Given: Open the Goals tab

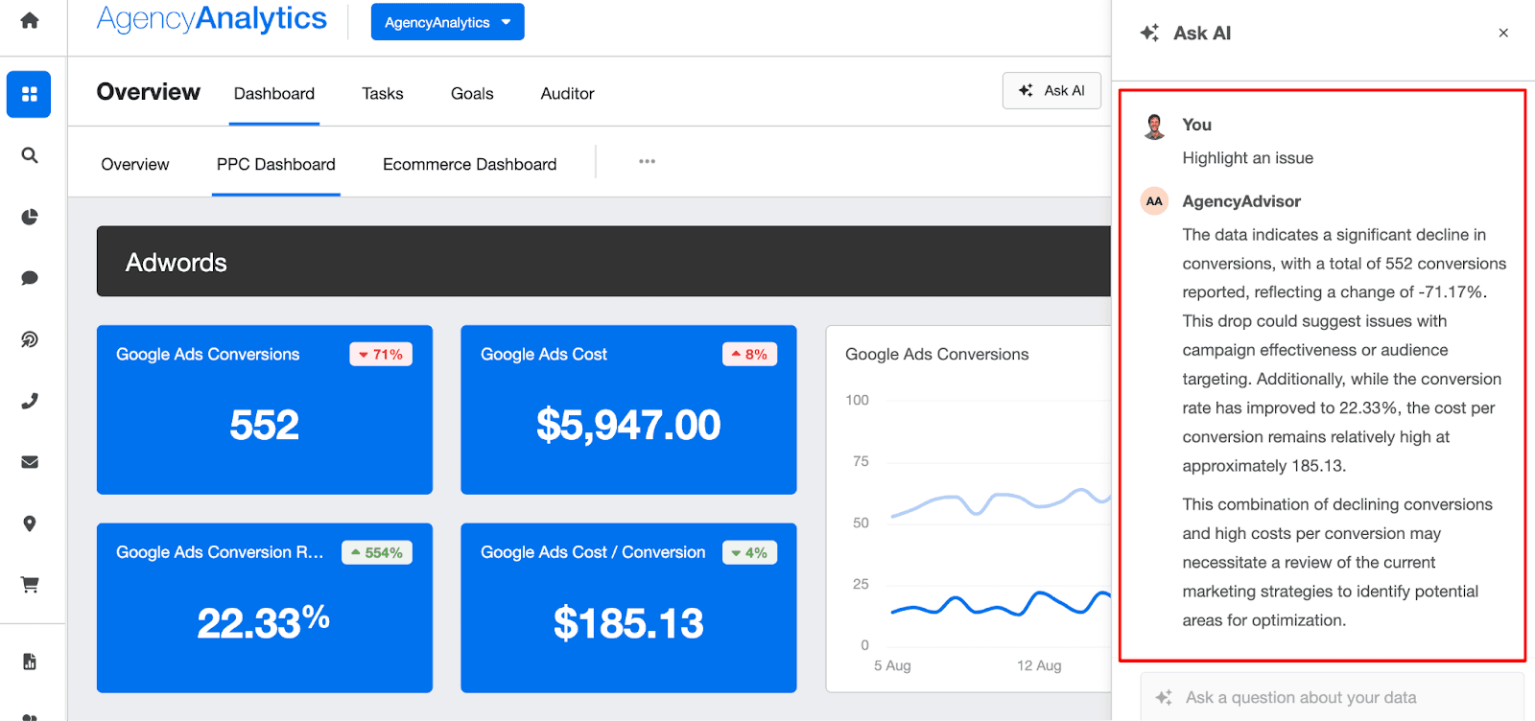Looking at the screenshot, I should click(472, 93).
